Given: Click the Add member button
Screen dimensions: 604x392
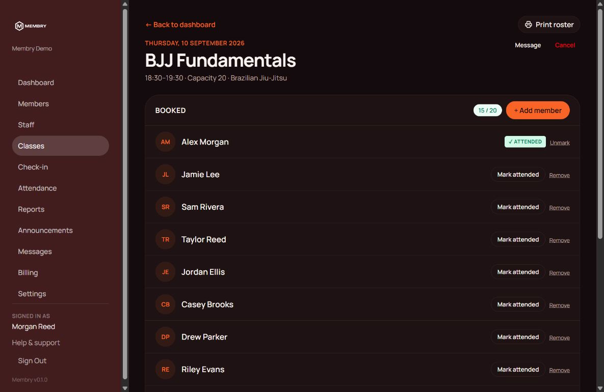Looking at the screenshot, I should [x=538, y=110].
